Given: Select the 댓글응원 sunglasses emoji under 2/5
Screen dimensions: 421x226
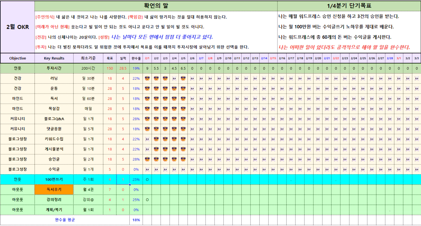Looking at the screenshot, I should pyautogui.click(x=183, y=129).
